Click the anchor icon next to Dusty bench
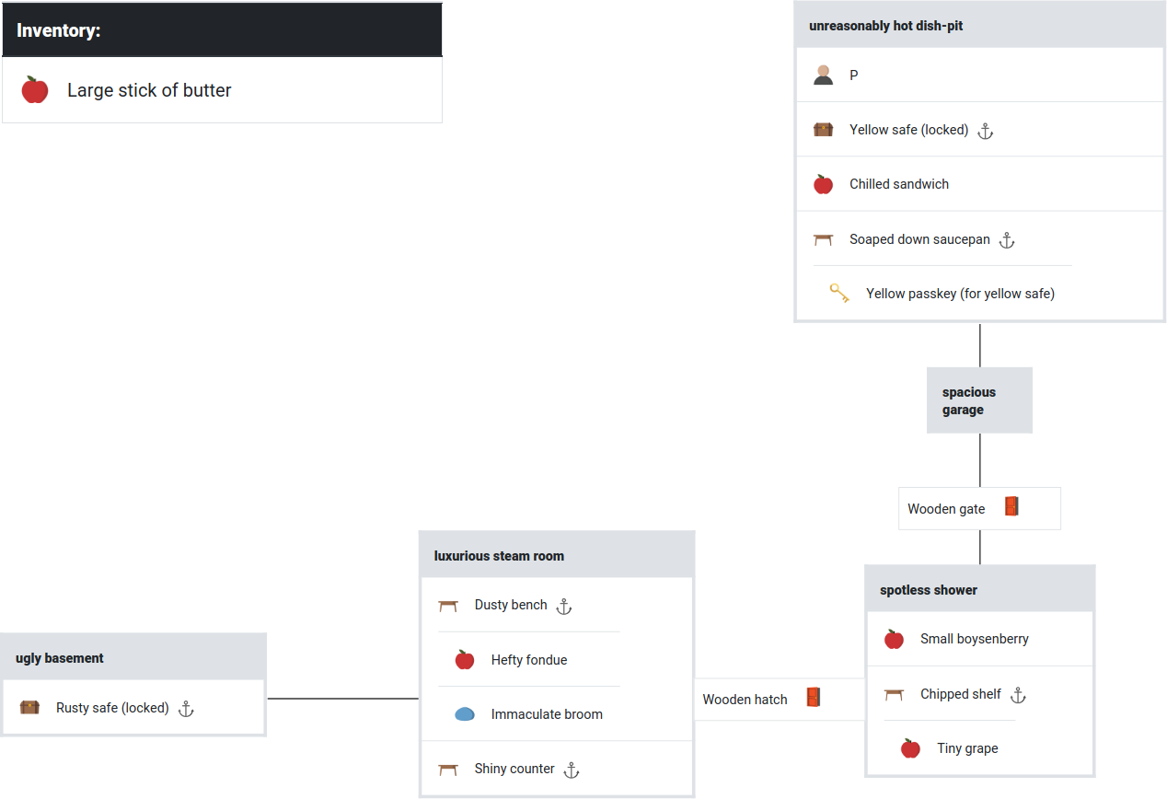This screenshot has height=799, width=1167. pos(564,606)
